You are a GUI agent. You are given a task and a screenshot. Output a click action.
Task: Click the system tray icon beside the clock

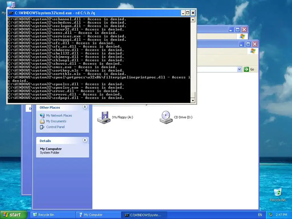(271, 215)
